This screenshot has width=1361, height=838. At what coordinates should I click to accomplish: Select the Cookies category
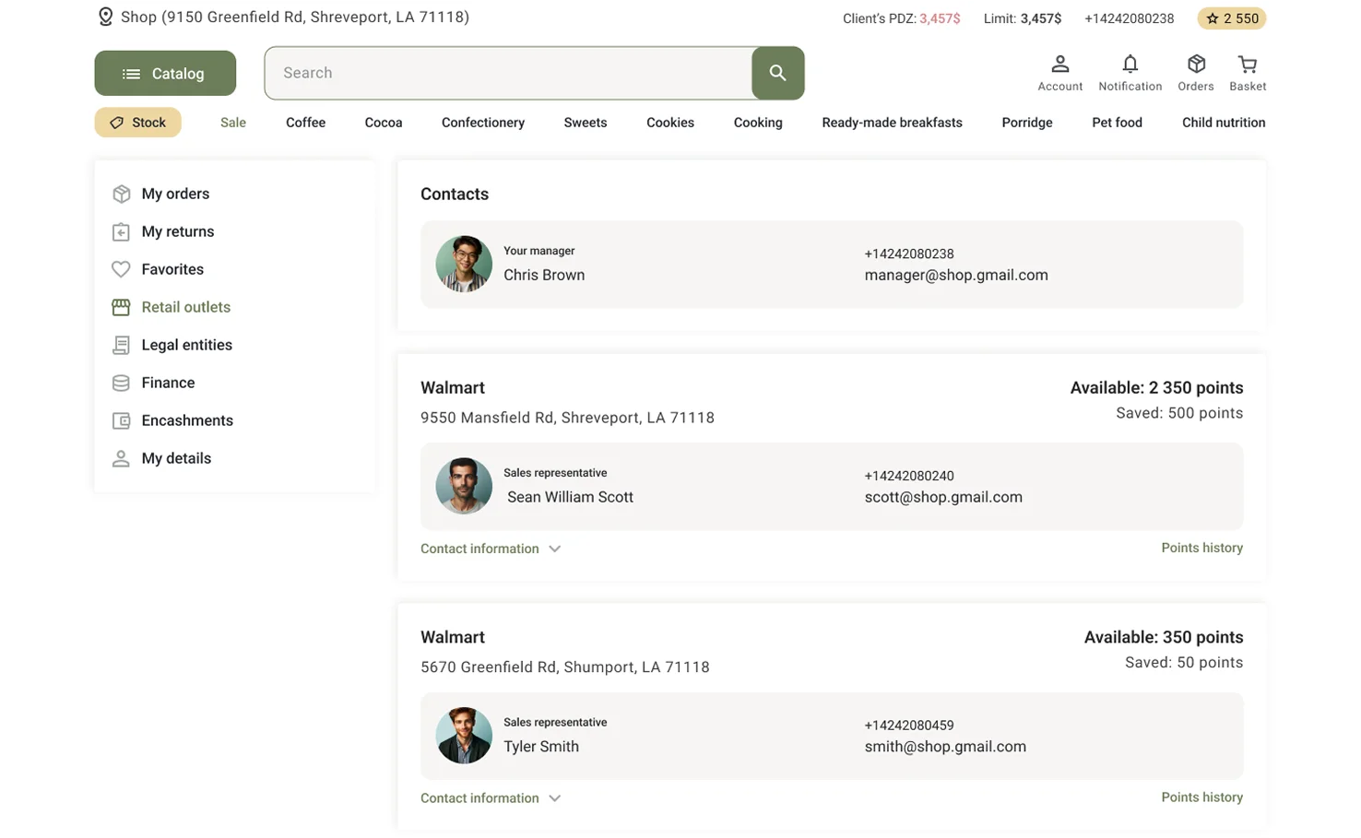click(x=670, y=123)
